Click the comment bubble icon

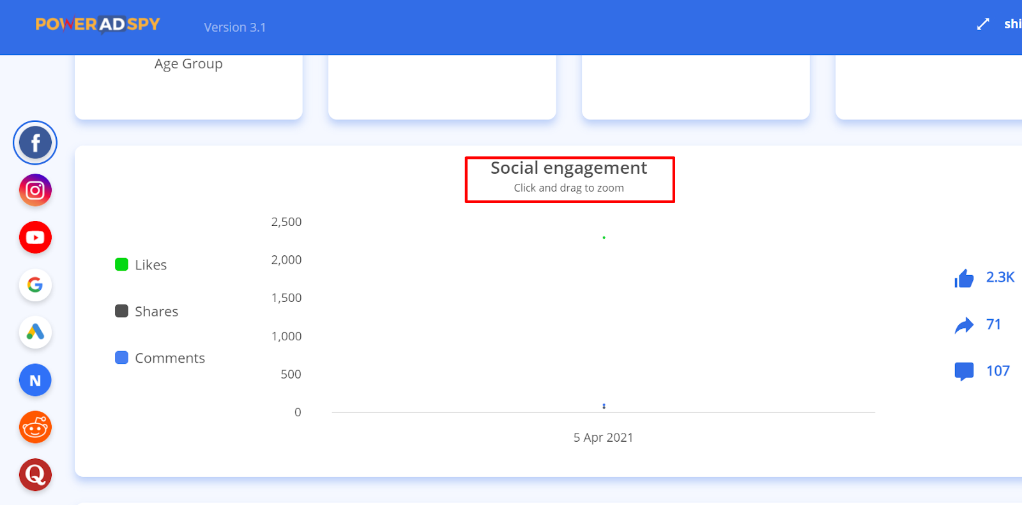coord(964,372)
